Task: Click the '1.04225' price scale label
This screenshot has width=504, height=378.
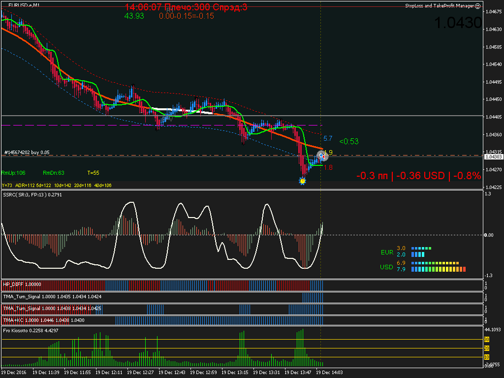Action: click(x=494, y=187)
